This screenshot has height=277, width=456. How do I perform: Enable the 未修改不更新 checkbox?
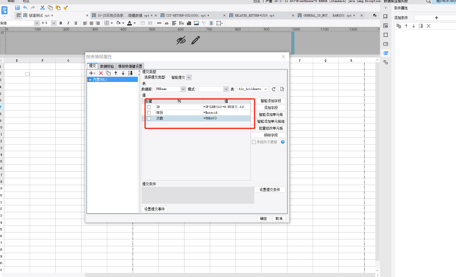point(254,142)
